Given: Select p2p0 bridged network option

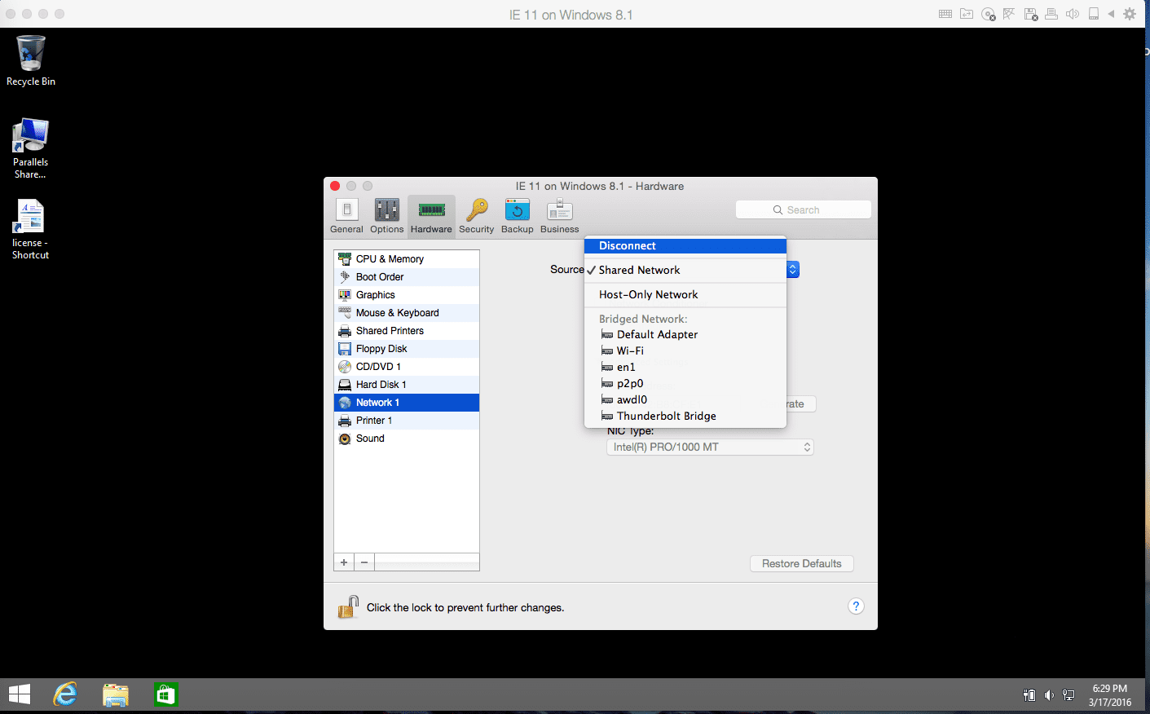Looking at the screenshot, I should pyautogui.click(x=685, y=383).
